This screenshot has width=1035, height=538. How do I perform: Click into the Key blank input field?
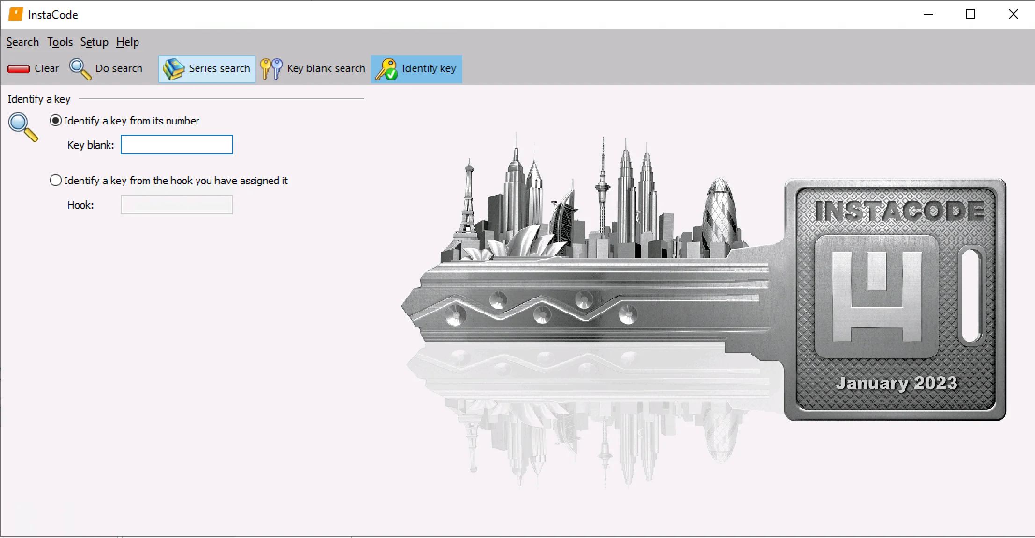tap(177, 145)
